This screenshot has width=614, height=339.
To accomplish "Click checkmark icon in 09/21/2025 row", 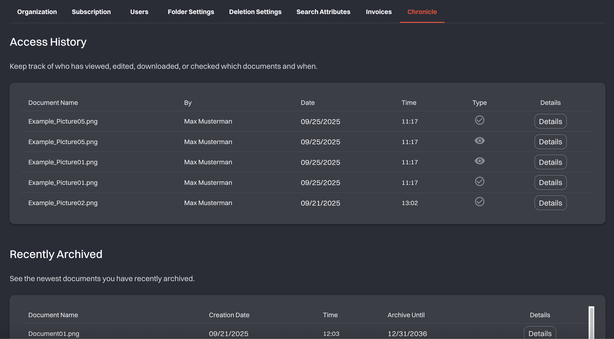I will (x=479, y=202).
